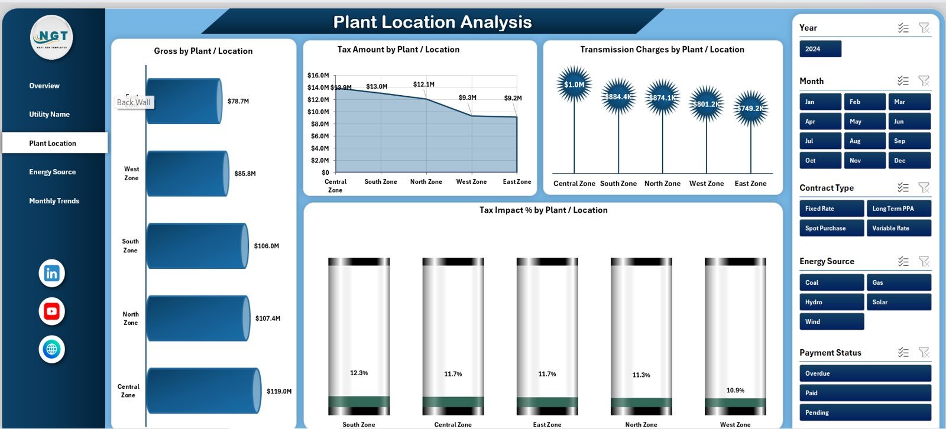Screen dimensions: 946x429
Task: Navigate to Monthly Trends page
Action: [54, 201]
